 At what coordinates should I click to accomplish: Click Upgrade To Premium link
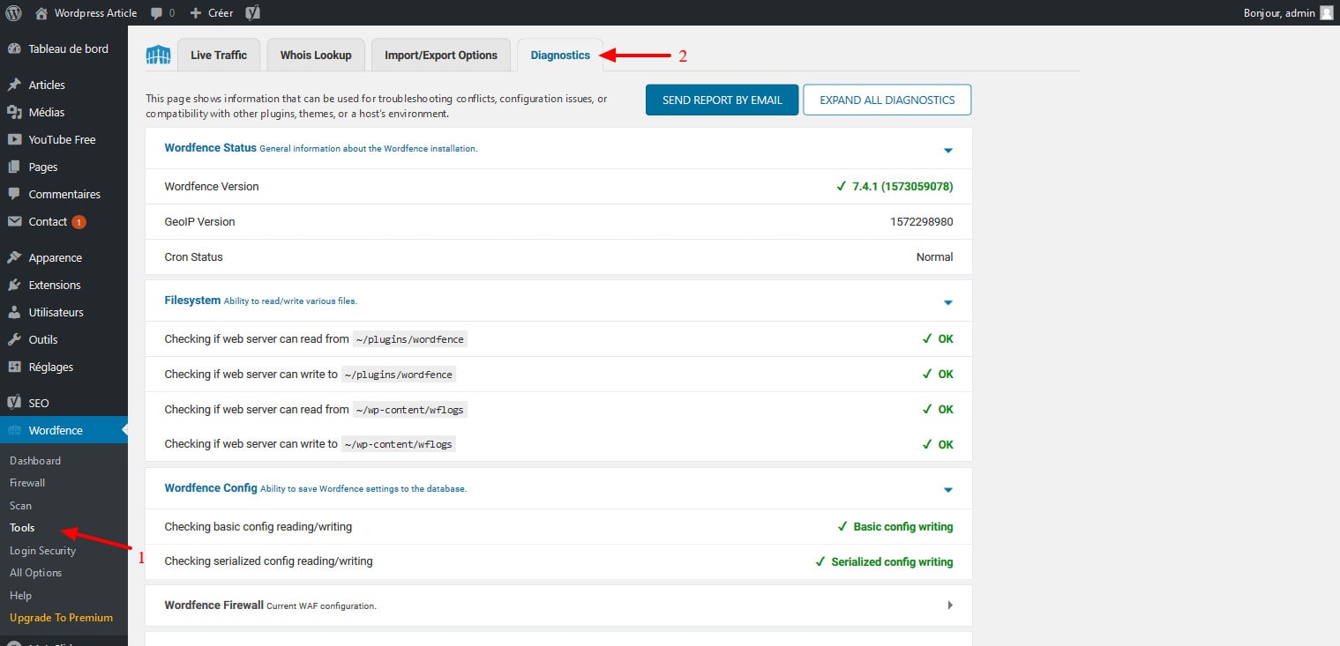coord(61,618)
